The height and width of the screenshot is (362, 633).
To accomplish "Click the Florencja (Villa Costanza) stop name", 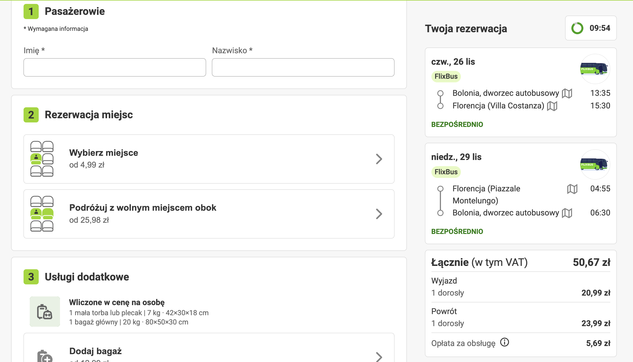I will click(498, 106).
